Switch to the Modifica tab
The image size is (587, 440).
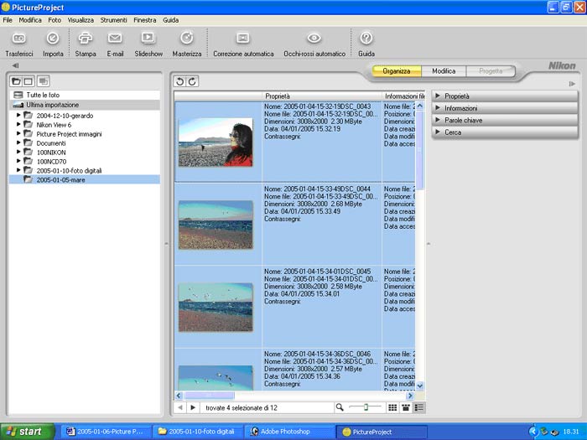(444, 70)
